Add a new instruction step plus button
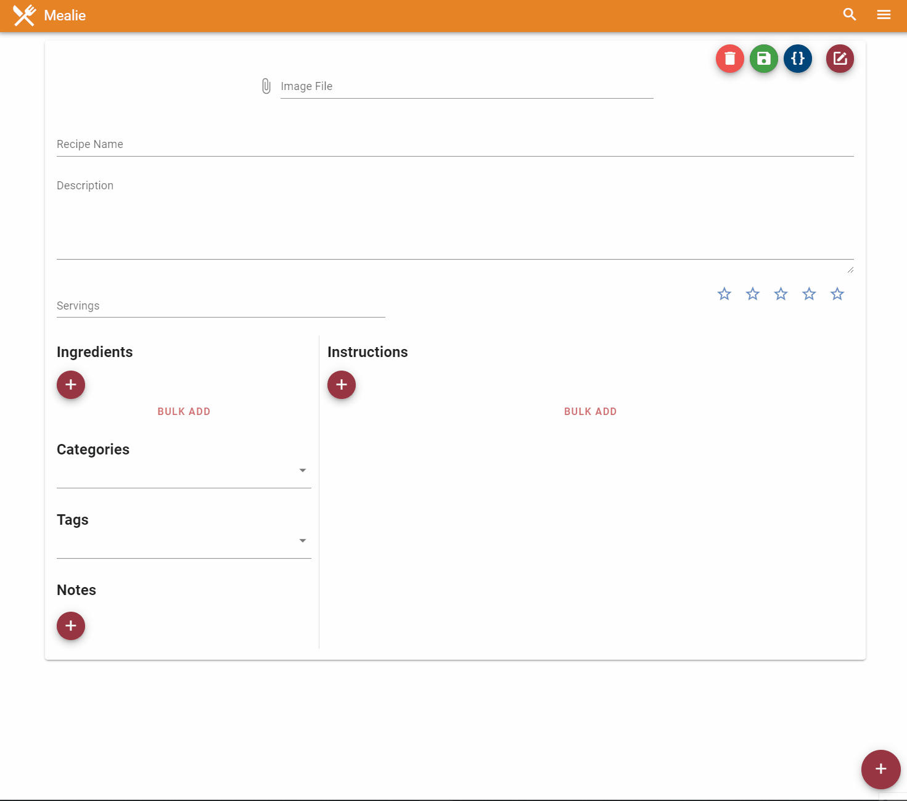 pyautogui.click(x=342, y=385)
